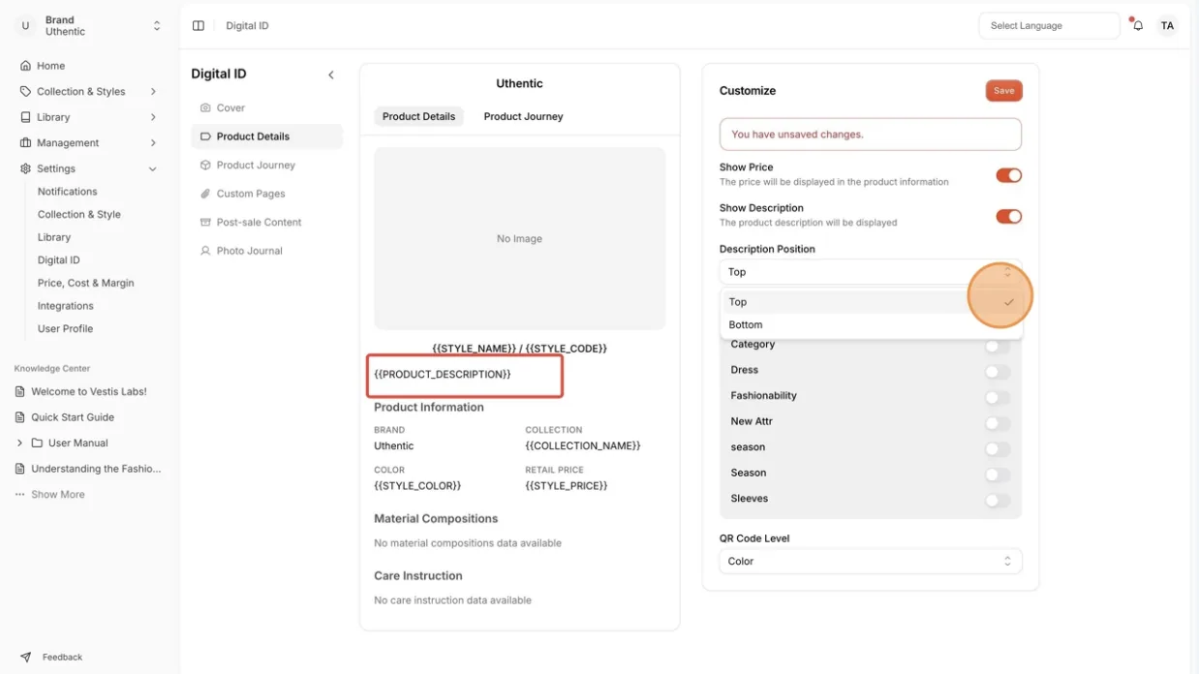Switch to Product Details preview tab
The width and height of the screenshot is (1199, 674).
pyautogui.click(x=418, y=116)
